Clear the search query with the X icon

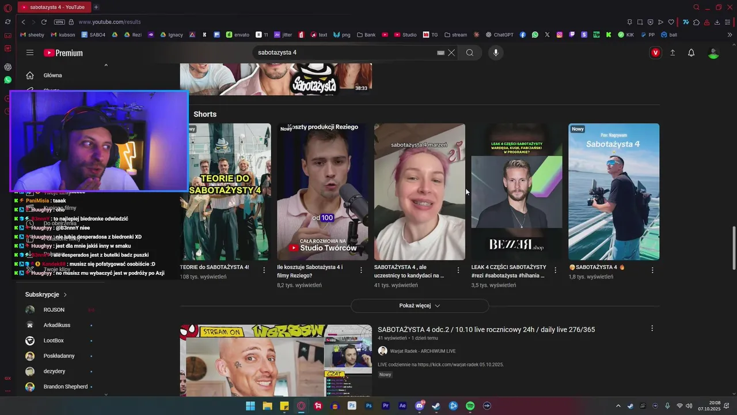[451, 52]
